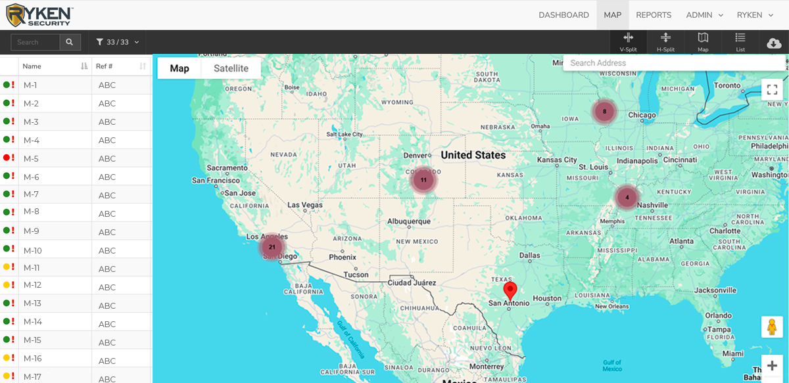Viewport: 789px width, 383px height.
Task: Click the search magnifier icon
Action: tap(70, 41)
